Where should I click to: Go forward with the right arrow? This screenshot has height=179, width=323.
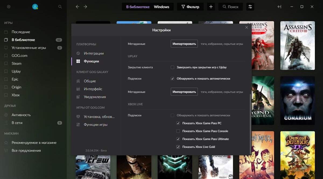(85, 7)
